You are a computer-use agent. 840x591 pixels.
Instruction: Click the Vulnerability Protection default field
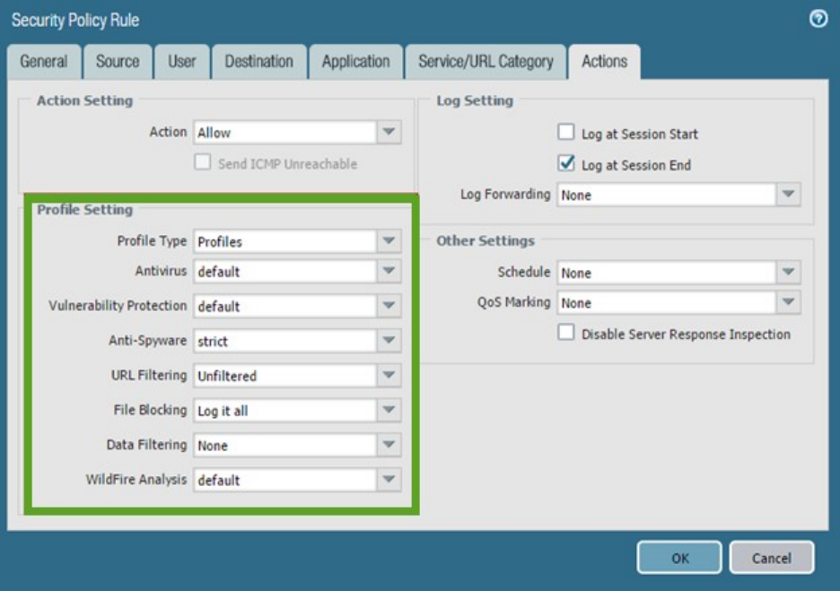click(285, 306)
